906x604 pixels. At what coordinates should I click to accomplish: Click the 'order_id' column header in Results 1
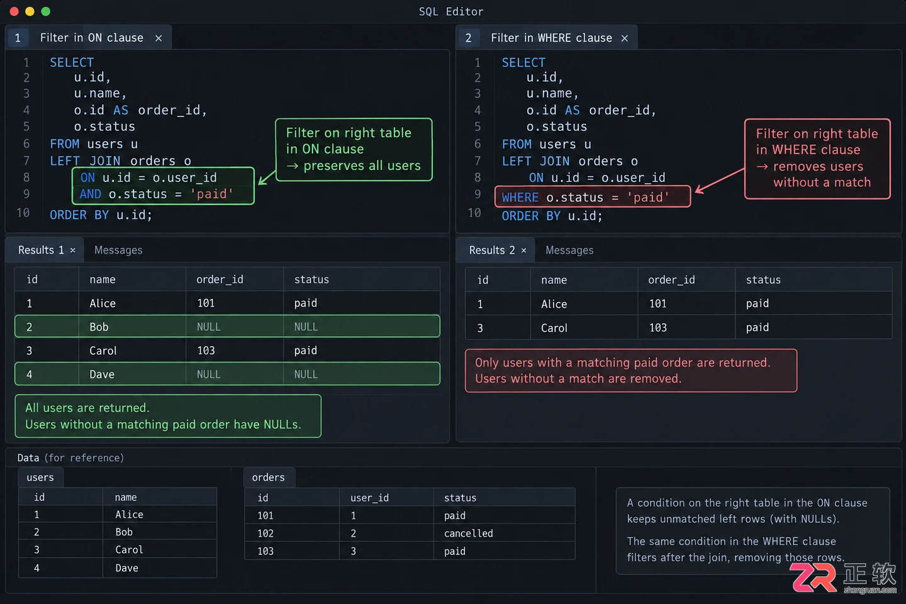click(x=235, y=279)
